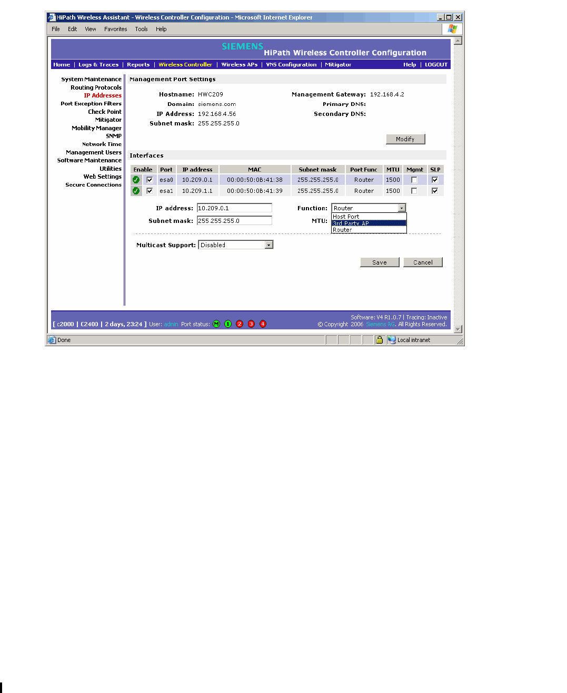Open SNMP in sidebar
Image resolution: width=567 pixels, height=693 pixels.
[x=114, y=136]
